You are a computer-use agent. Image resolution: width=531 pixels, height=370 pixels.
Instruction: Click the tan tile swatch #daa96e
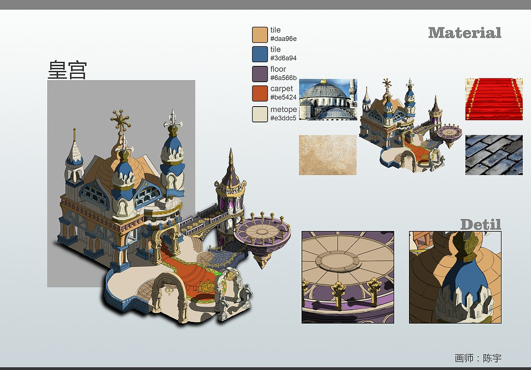(x=260, y=35)
